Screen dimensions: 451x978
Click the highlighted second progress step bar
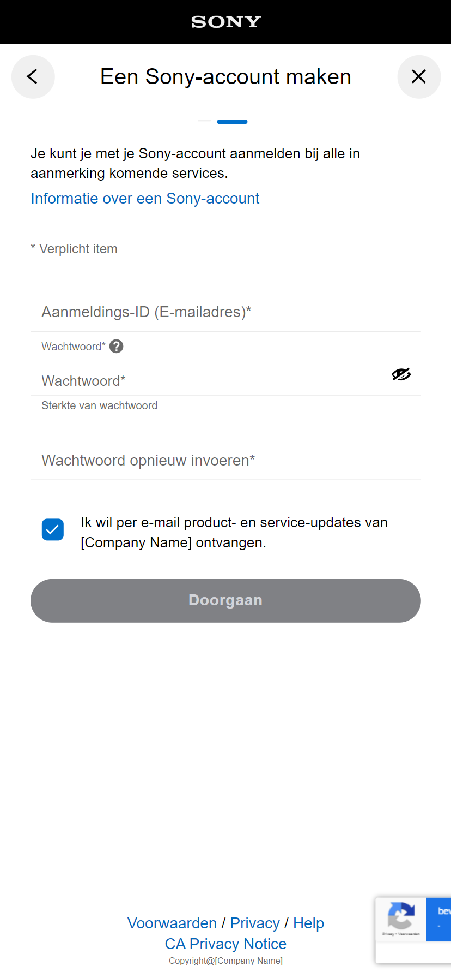click(232, 122)
